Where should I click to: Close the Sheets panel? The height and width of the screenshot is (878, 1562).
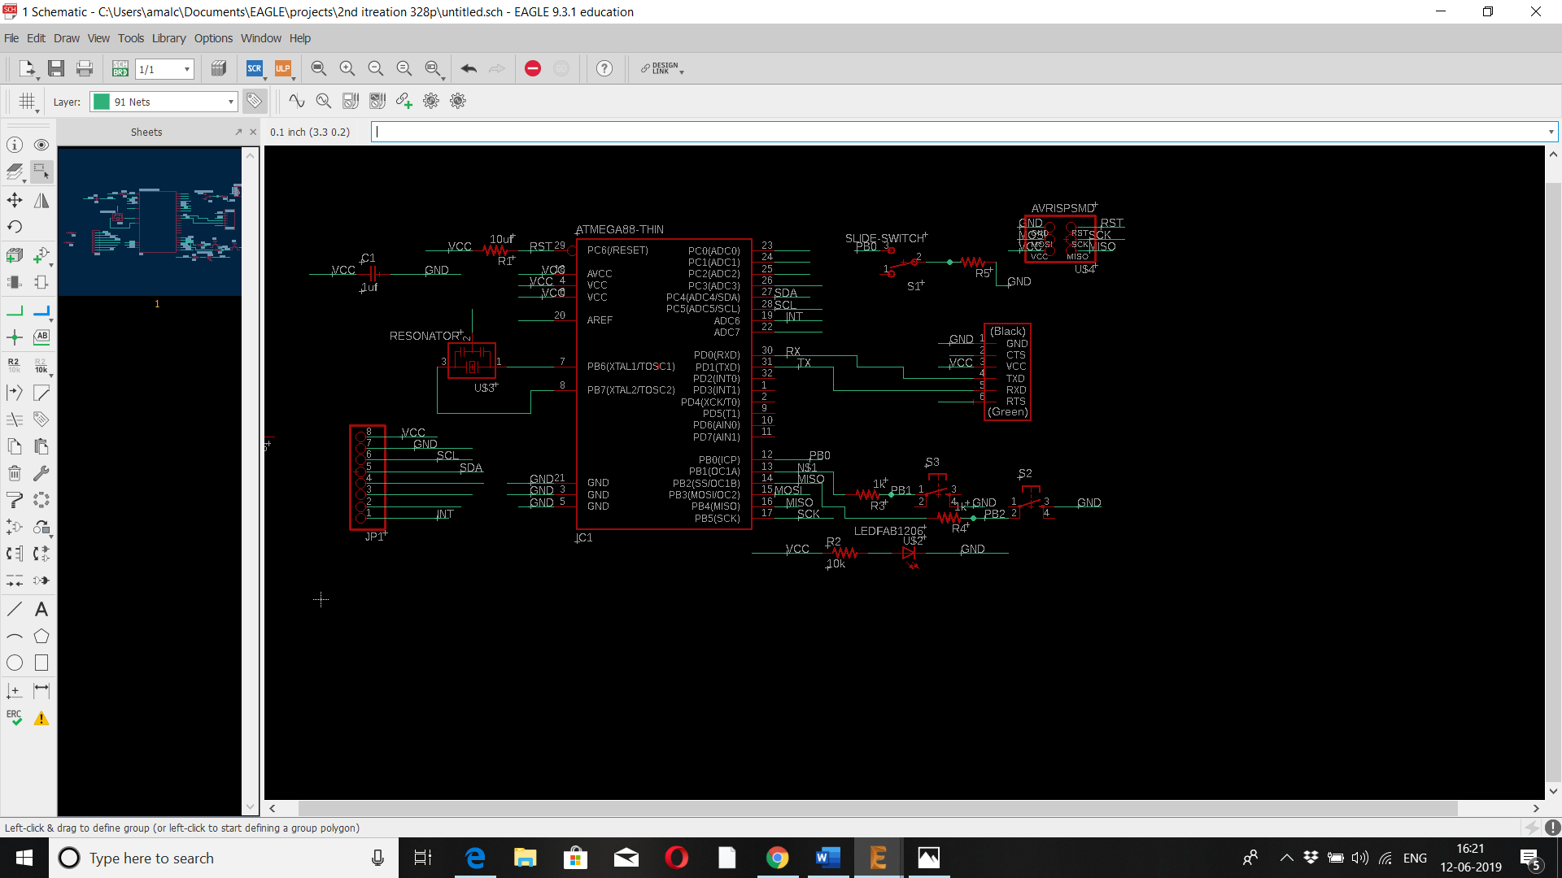253,132
